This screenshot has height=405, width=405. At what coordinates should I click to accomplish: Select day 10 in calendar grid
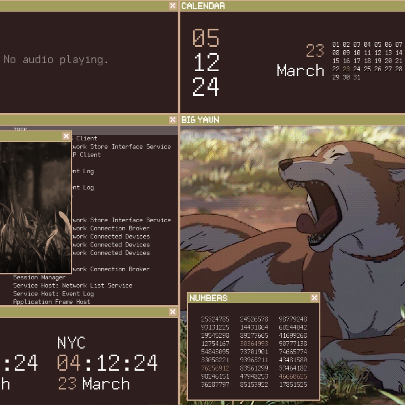click(x=357, y=53)
